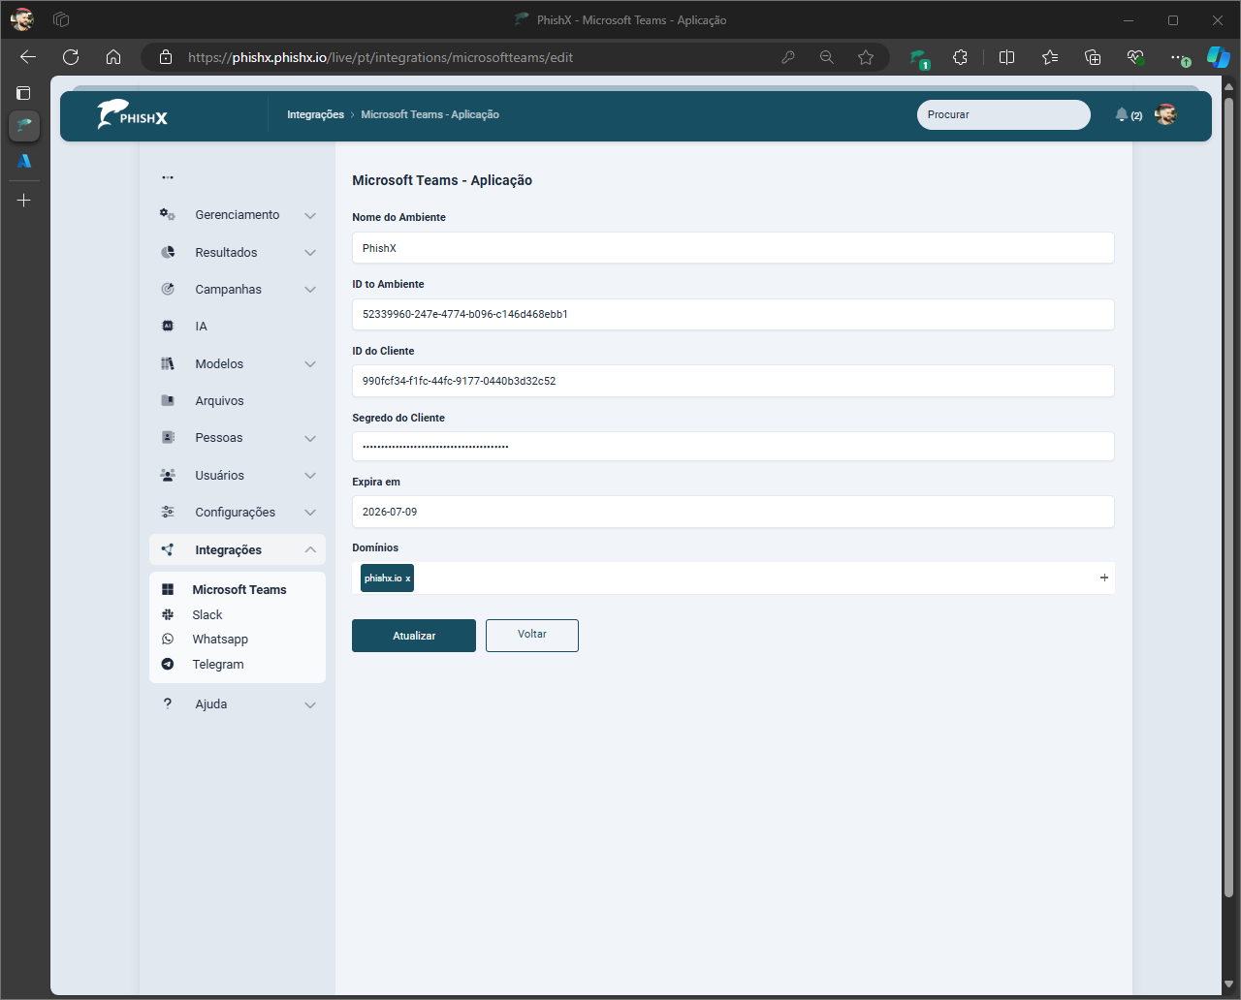
Task: Click the Configurações sliders icon
Action: pyautogui.click(x=168, y=512)
